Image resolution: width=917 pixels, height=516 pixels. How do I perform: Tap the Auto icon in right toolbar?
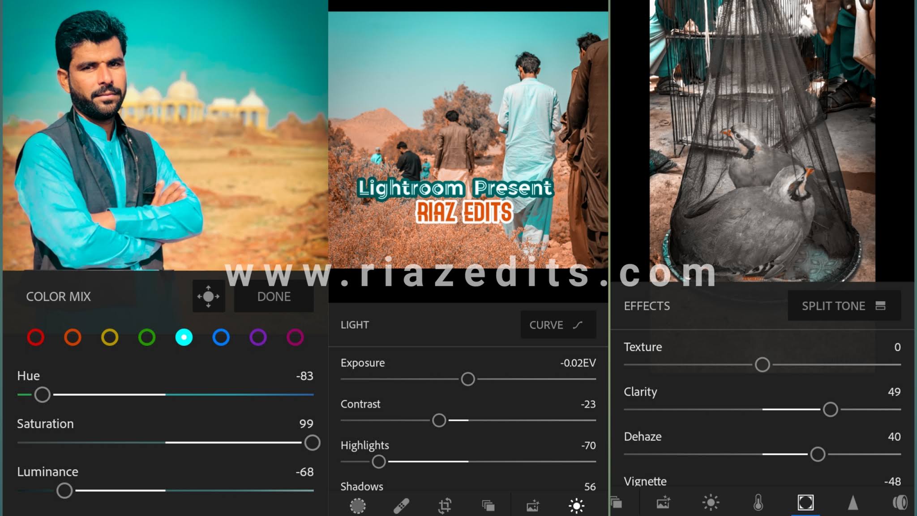point(663,503)
